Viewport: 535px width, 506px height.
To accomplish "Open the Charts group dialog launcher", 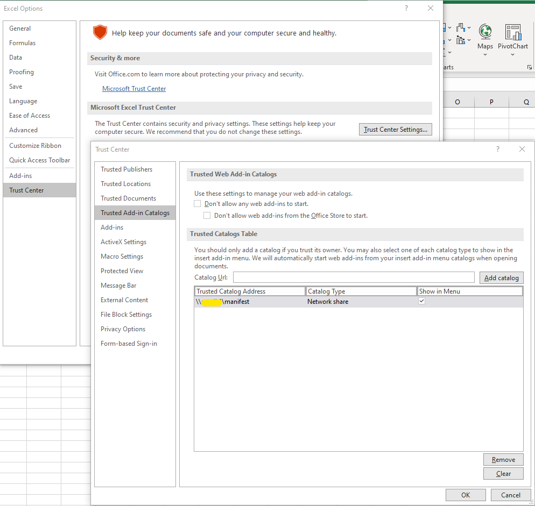I will click(x=530, y=67).
